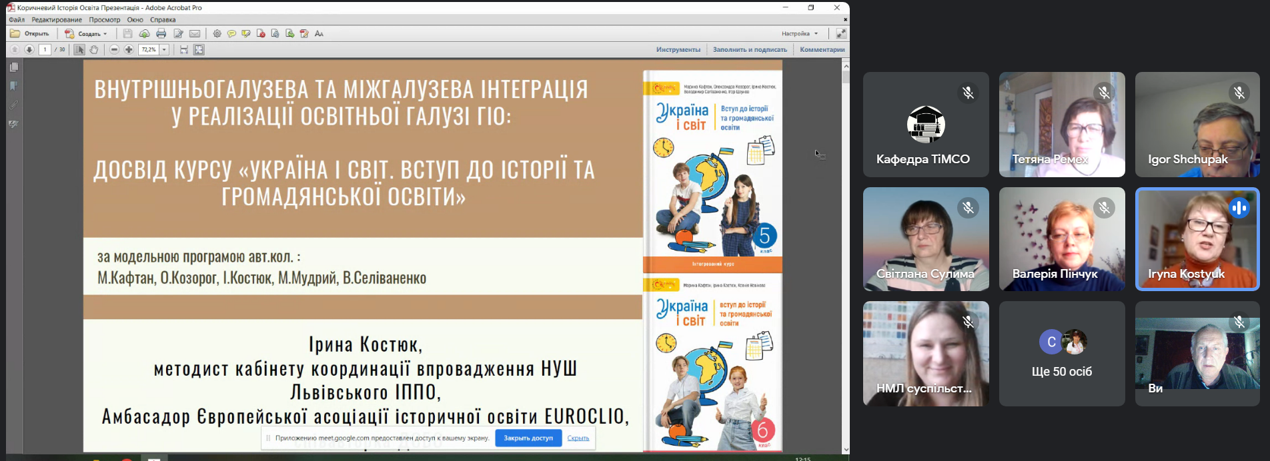Image resolution: width=1270 pixels, height=461 pixels.
Task: Switch Acrobat to full screen read mode
Action: click(841, 33)
